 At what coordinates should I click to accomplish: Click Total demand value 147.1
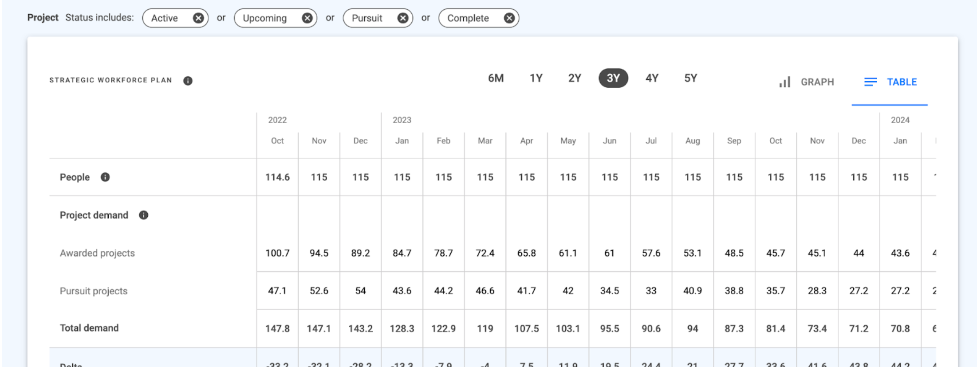point(319,329)
